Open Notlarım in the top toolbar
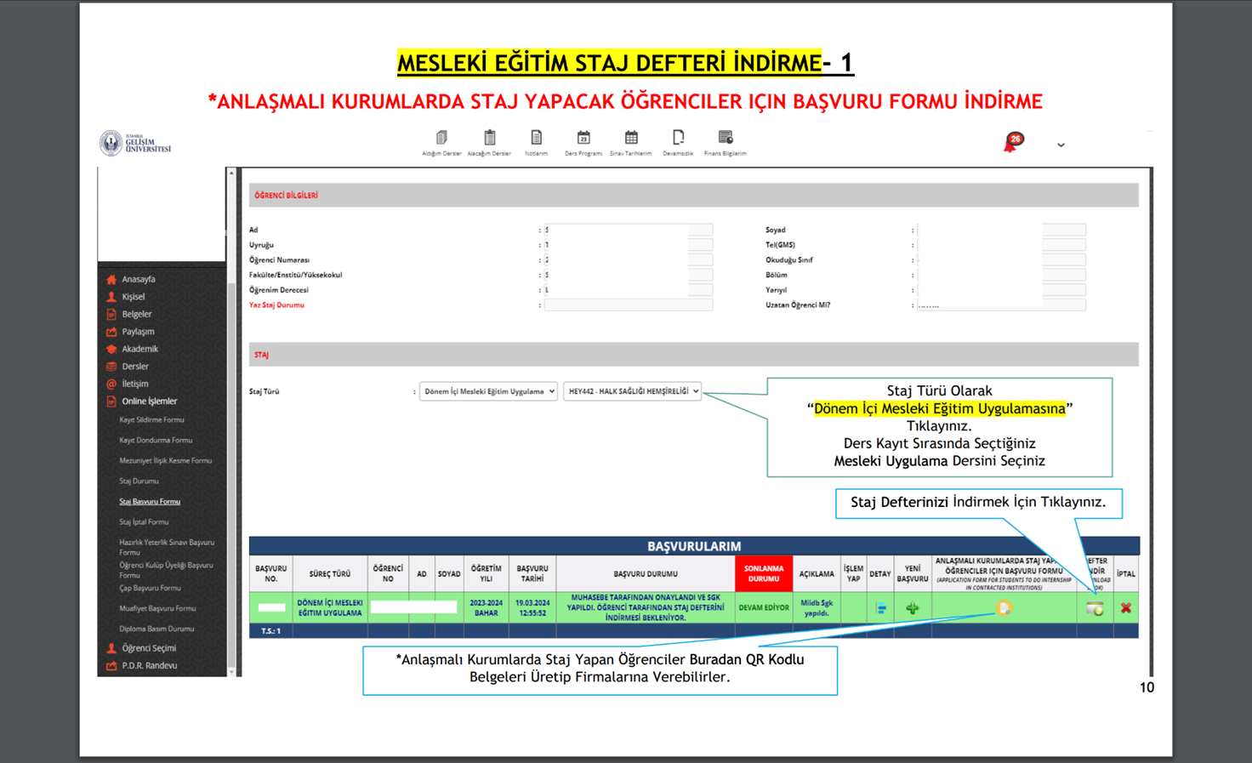Image resolution: width=1252 pixels, height=763 pixels. [536, 139]
